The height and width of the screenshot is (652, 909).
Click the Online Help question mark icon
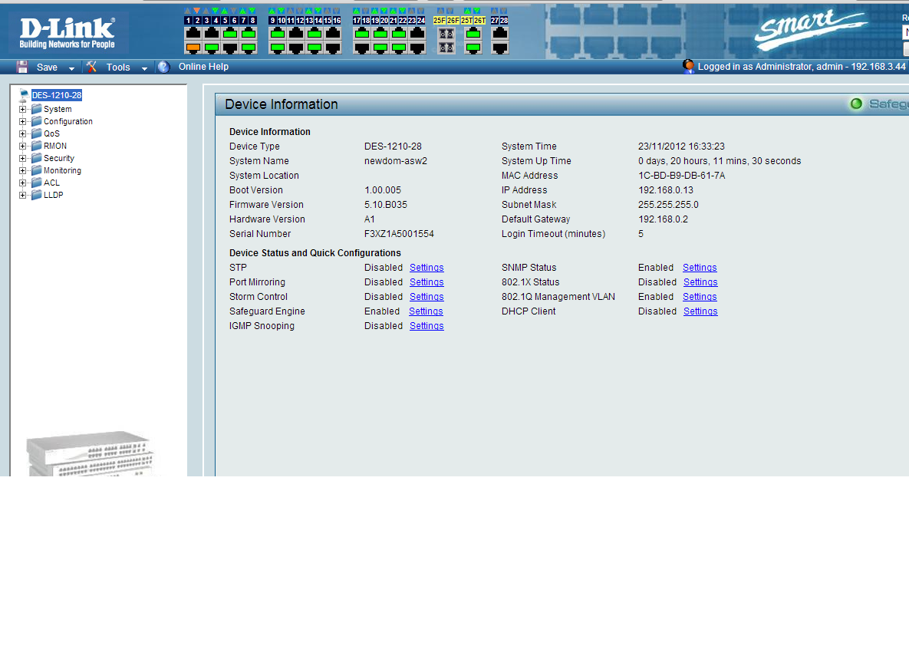(163, 68)
